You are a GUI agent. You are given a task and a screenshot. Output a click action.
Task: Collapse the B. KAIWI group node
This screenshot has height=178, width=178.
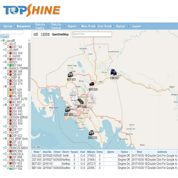[4, 56]
